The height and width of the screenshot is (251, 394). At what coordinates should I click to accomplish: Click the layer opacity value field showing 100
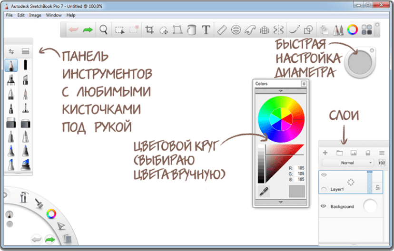coord(382,163)
